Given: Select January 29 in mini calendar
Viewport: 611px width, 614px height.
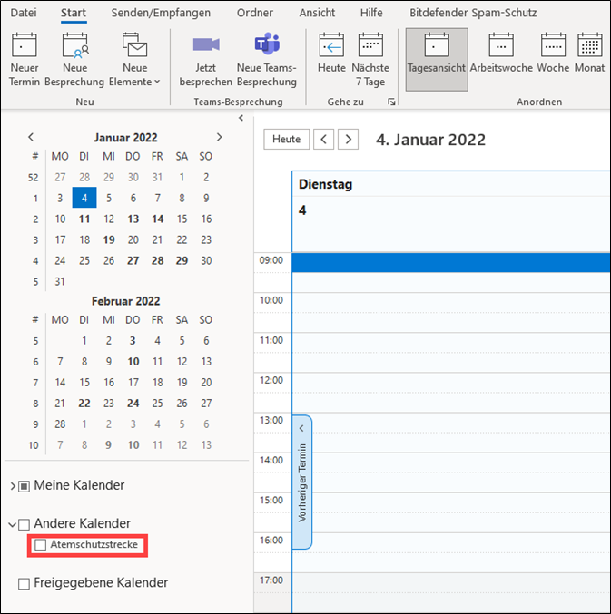Looking at the screenshot, I should [x=182, y=261].
